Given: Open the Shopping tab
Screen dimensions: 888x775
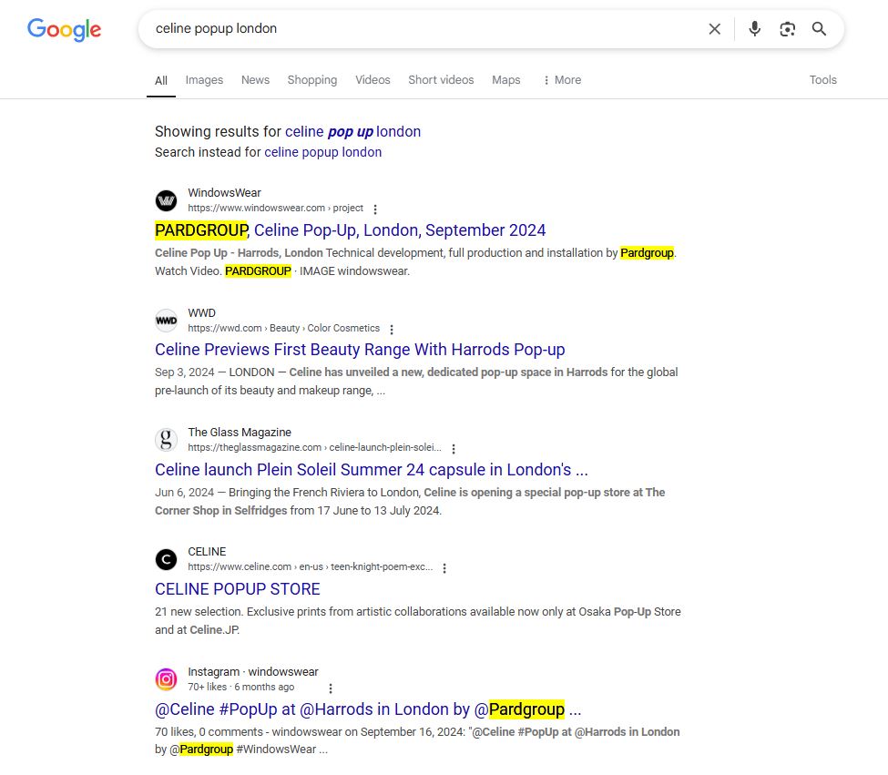Looking at the screenshot, I should click(x=312, y=80).
